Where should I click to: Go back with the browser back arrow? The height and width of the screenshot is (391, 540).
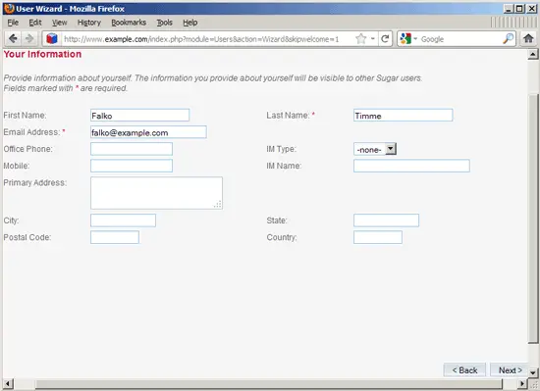coord(13,38)
